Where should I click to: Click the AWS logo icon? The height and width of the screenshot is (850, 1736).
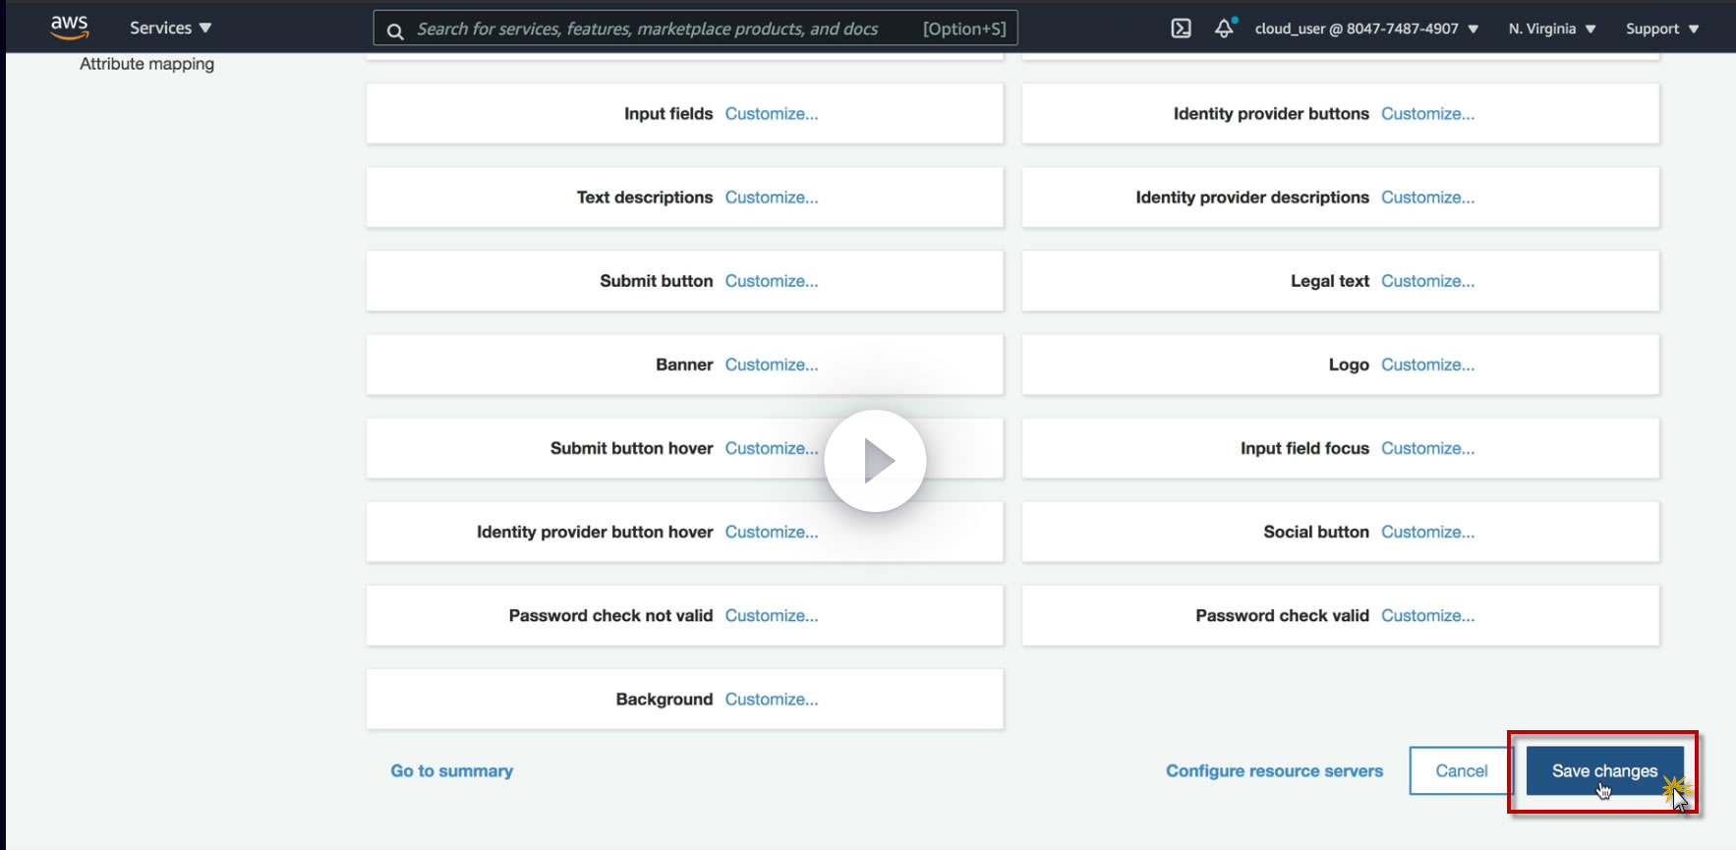pos(70,27)
